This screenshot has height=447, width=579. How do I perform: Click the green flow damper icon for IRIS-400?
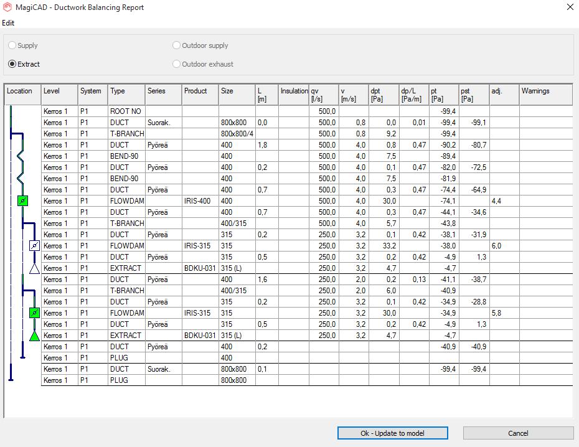(x=23, y=201)
